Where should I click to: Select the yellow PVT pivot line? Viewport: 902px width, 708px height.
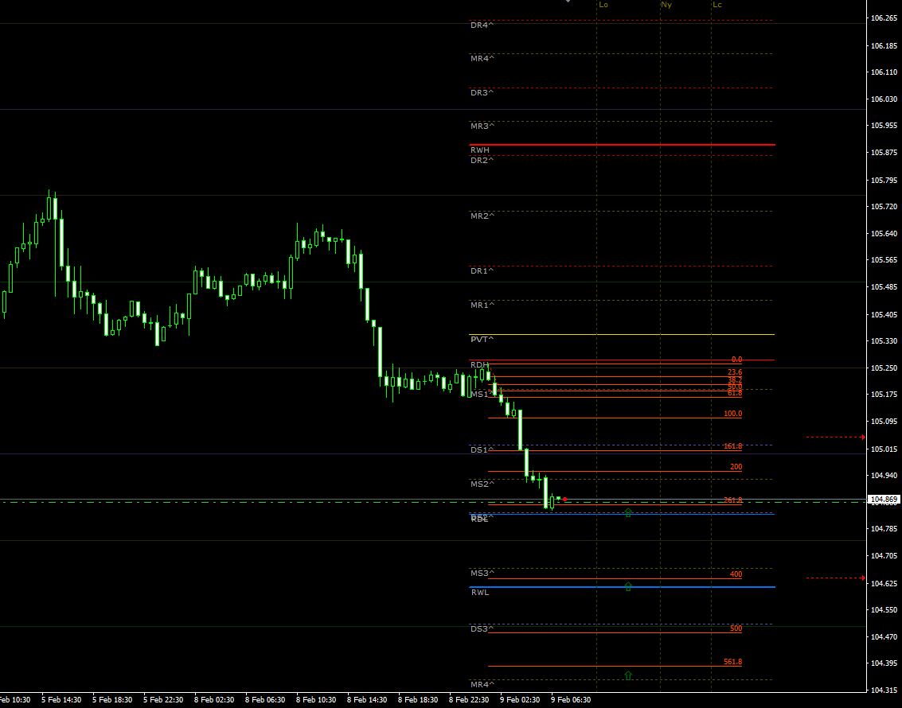pyautogui.click(x=621, y=335)
